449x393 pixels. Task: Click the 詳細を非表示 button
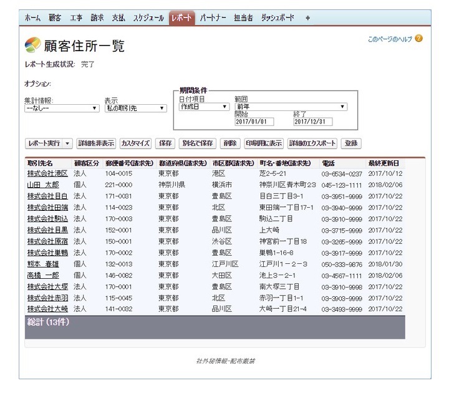(x=96, y=143)
